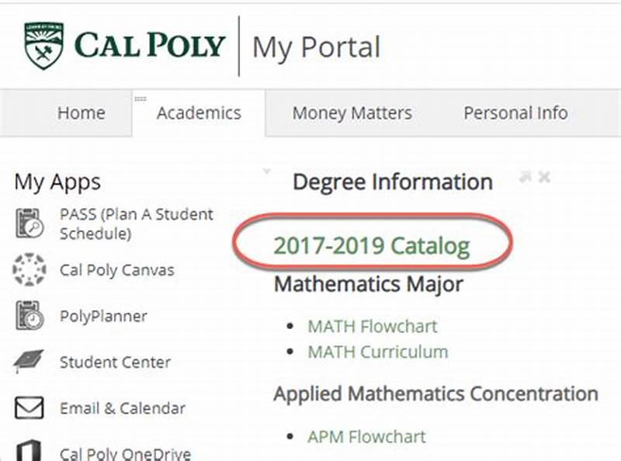The width and height of the screenshot is (621, 461).
Task: Open the widget options arrow near Degree Information
Action: tap(266, 172)
